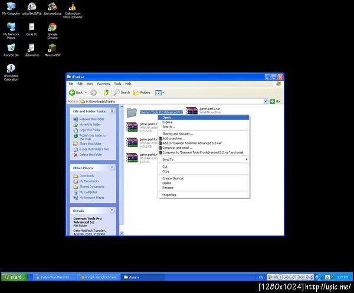Open the Help menu

pyautogui.click(x=128, y=84)
